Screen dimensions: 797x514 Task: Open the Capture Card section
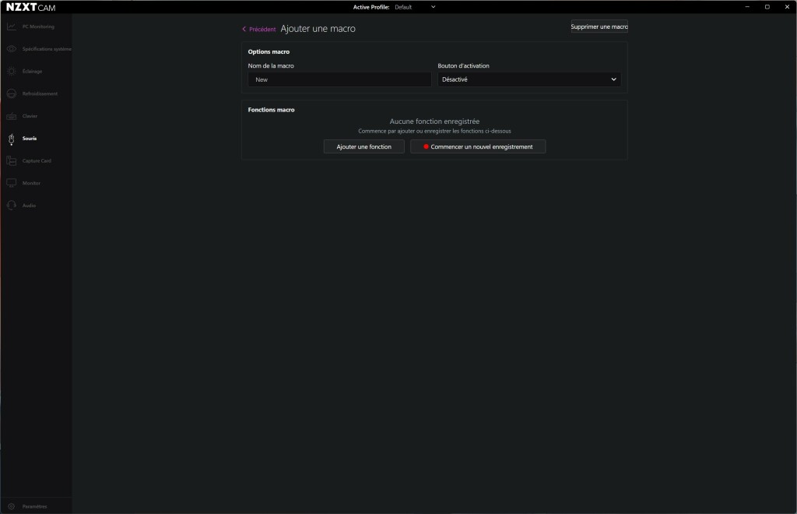pyautogui.click(x=11, y=160)
